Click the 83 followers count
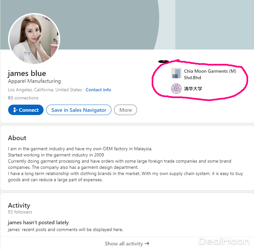The height and width of the screenshot is (249, 254). [20, 212]
